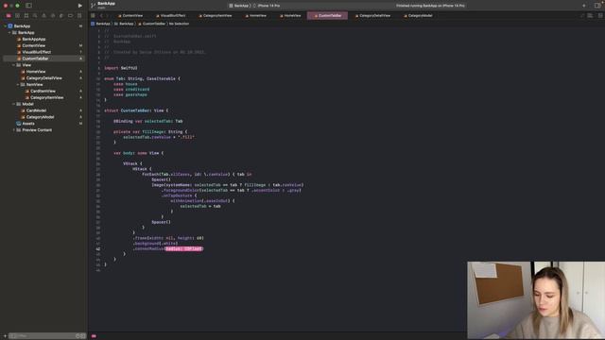The height and width of the screenshot is (340, 605).
Task: Switch to the ContentView editor tab
Action: (x=130, y=16)
